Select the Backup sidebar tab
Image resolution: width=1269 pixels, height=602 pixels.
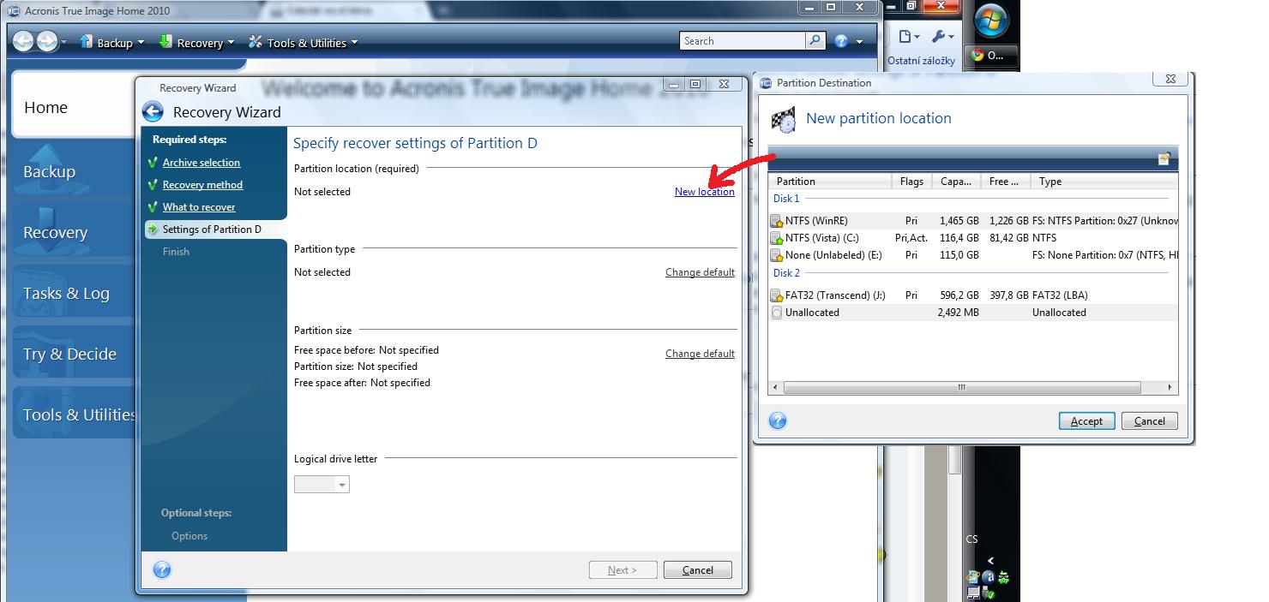tap(73, 171)
